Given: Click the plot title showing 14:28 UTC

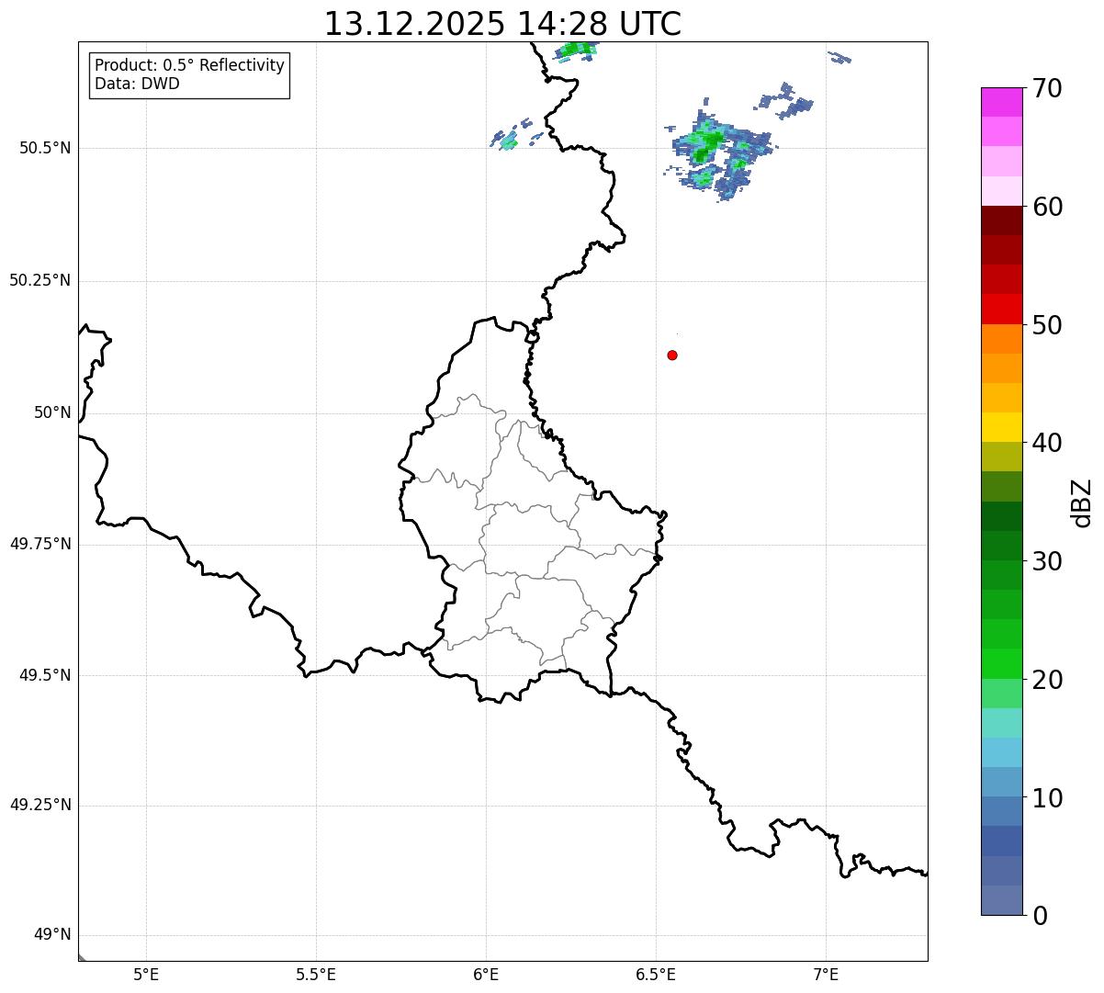Looking at the screenshot, I should click(x=502, y=24).
